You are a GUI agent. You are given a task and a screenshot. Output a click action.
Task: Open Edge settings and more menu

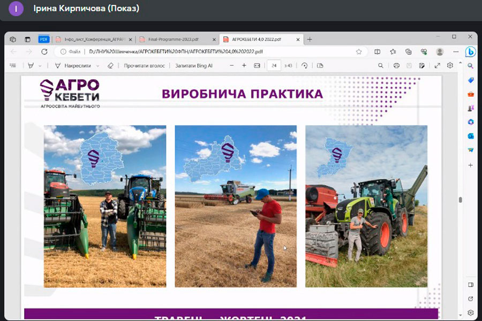[456, 52]
